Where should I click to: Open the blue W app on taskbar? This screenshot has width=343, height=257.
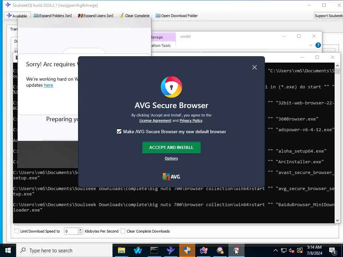click(x=138, y=250)
